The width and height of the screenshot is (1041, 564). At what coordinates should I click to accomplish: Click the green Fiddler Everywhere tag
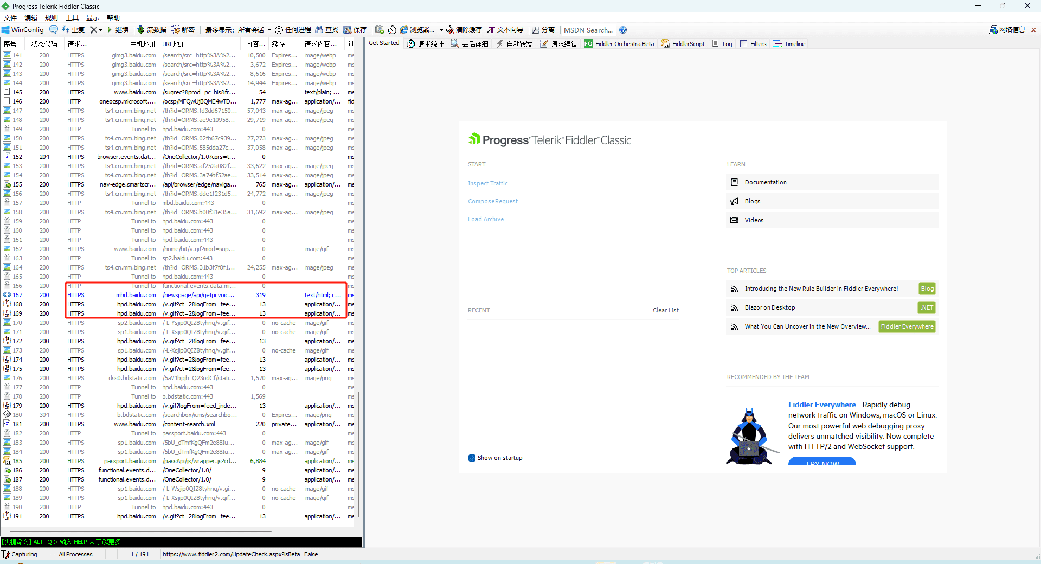(x=907, y=326)
